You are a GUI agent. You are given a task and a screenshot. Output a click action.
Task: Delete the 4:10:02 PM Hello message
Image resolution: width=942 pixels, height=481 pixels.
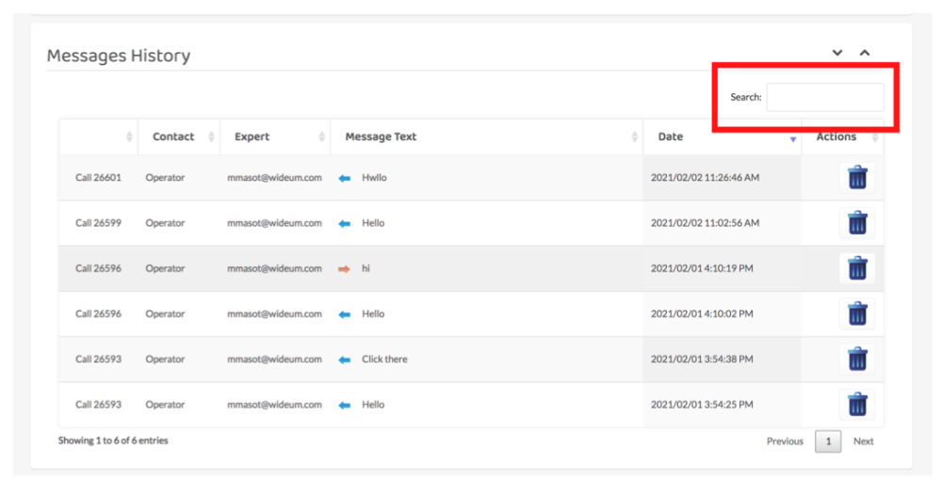(856, 313)
